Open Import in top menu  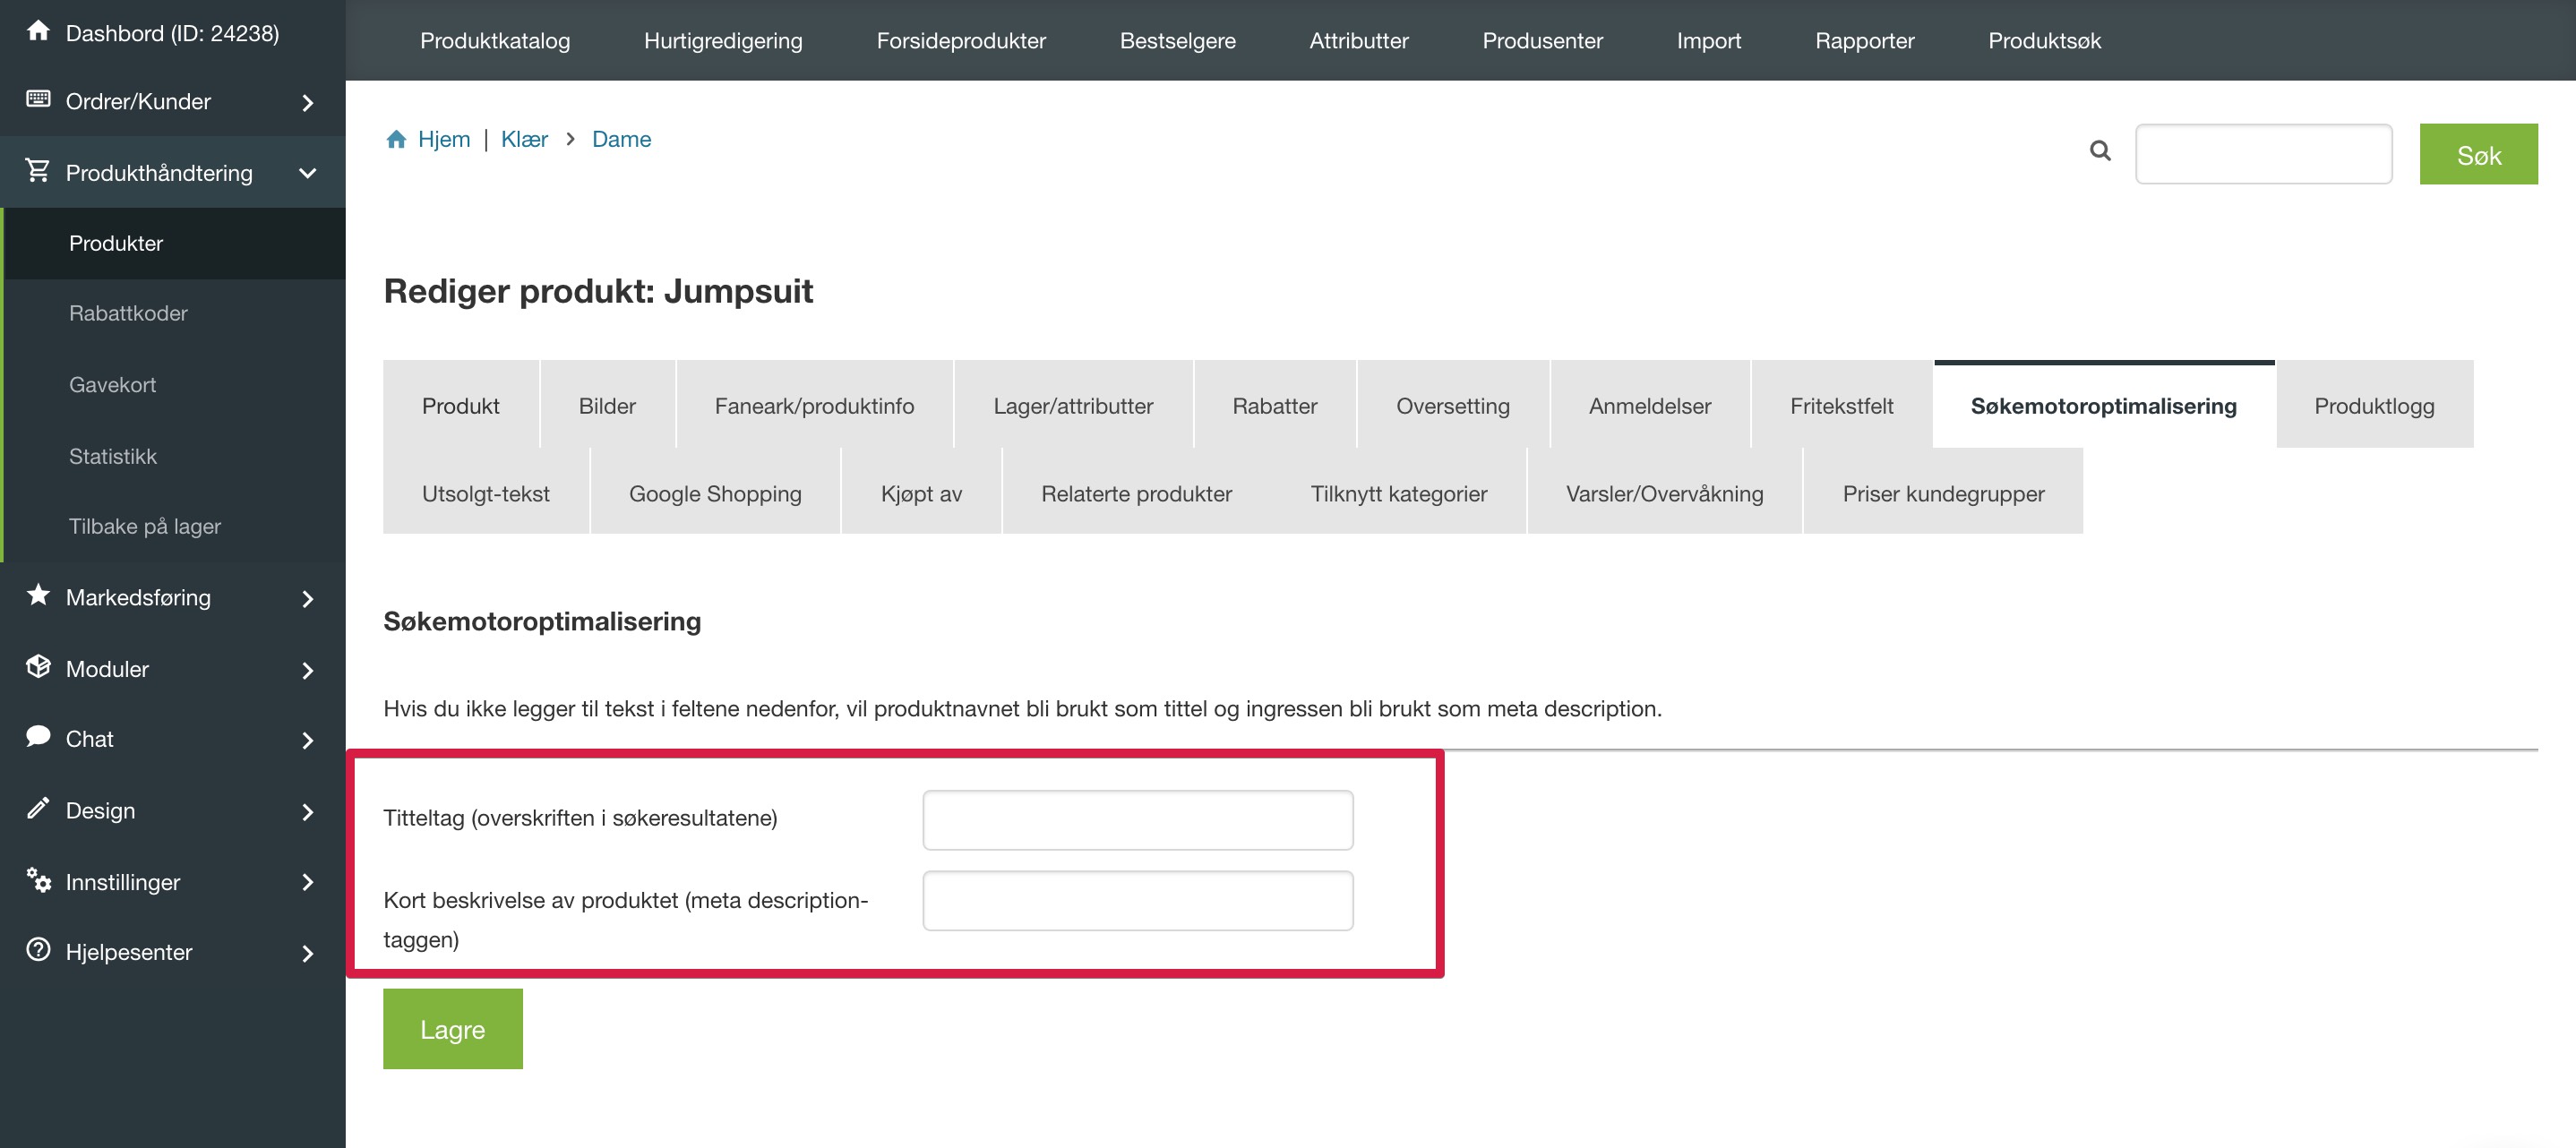[1709, 41]
